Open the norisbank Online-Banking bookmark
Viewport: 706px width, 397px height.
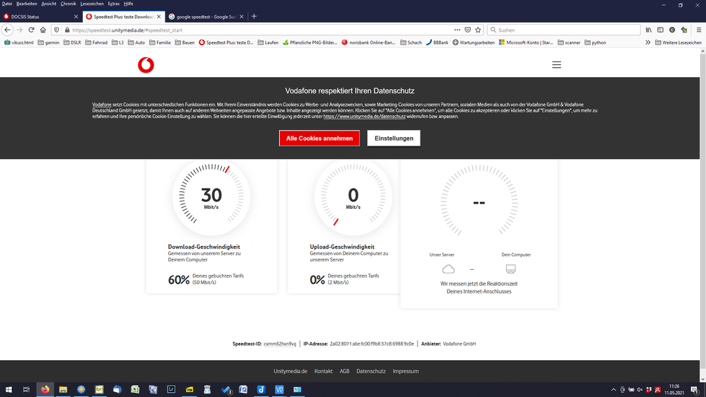tap(368, 43)
